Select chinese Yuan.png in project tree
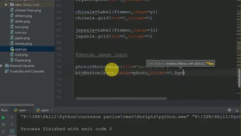Viewport: 241px width, 136px height. (28, 10)
